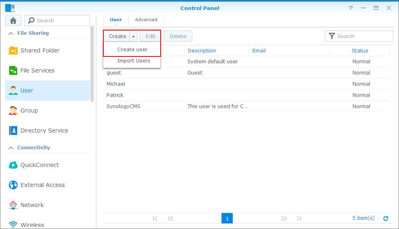
Task: Select the Michael user row
Action: point(246,84)
